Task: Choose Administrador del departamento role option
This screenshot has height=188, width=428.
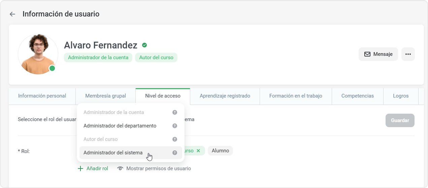Action: coord(120,126)
